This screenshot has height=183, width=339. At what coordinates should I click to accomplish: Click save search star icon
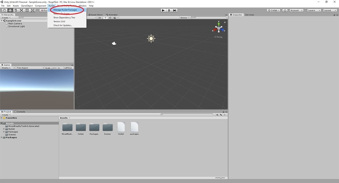[x=224, y=115]
